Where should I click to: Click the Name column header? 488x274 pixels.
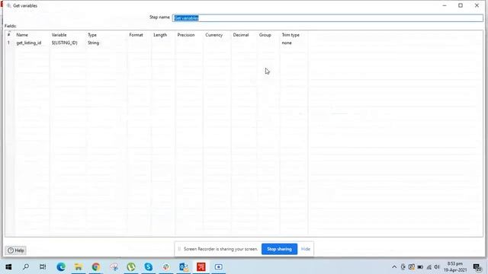[22, 35]
